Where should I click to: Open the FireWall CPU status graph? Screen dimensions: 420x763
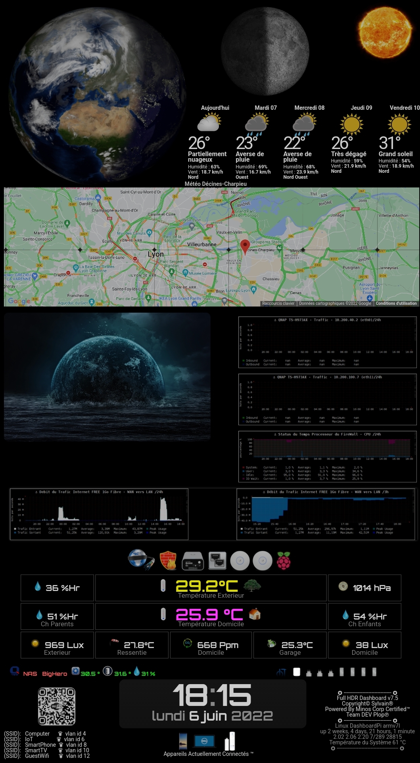(327, 457)
